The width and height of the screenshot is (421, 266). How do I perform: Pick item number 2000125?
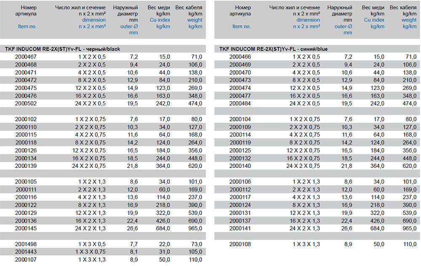click(x=240, y=150)
